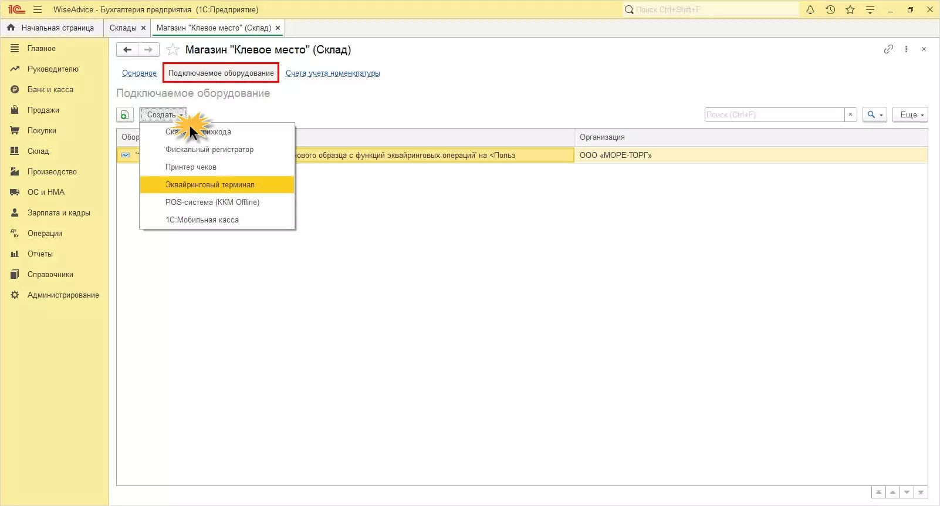
Task: Open the 1C main menu hamburger icon
Action: tap(38, 9)
